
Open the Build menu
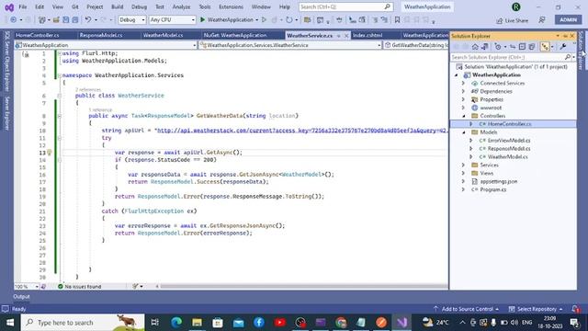click(x=117, y=6)
